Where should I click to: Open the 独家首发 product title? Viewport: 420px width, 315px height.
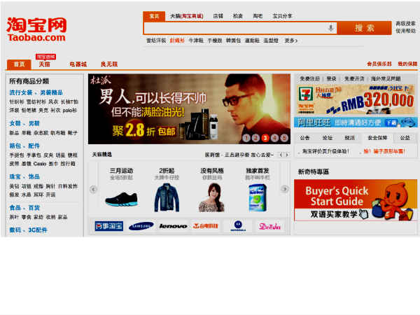click(x=258, y=171)
